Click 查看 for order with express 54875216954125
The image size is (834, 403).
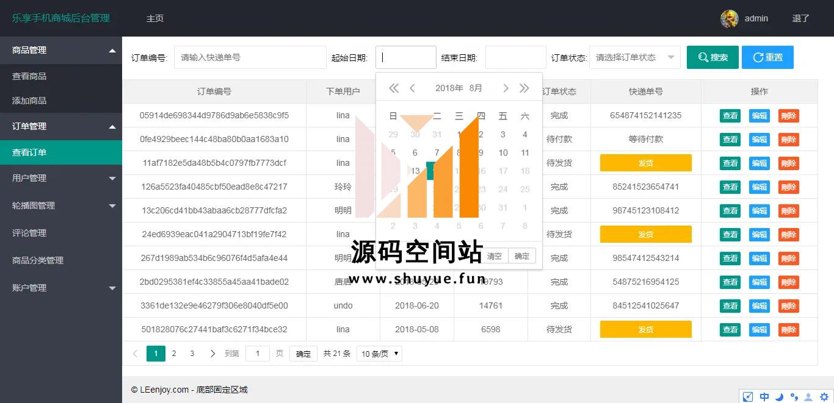730,282
